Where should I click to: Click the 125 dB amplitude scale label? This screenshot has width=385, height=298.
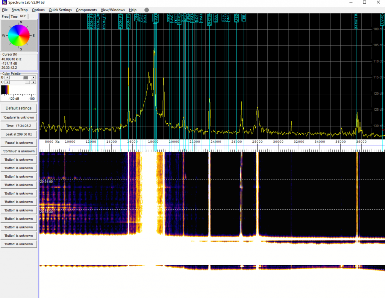pyautogui.click(x=378, y=109)
